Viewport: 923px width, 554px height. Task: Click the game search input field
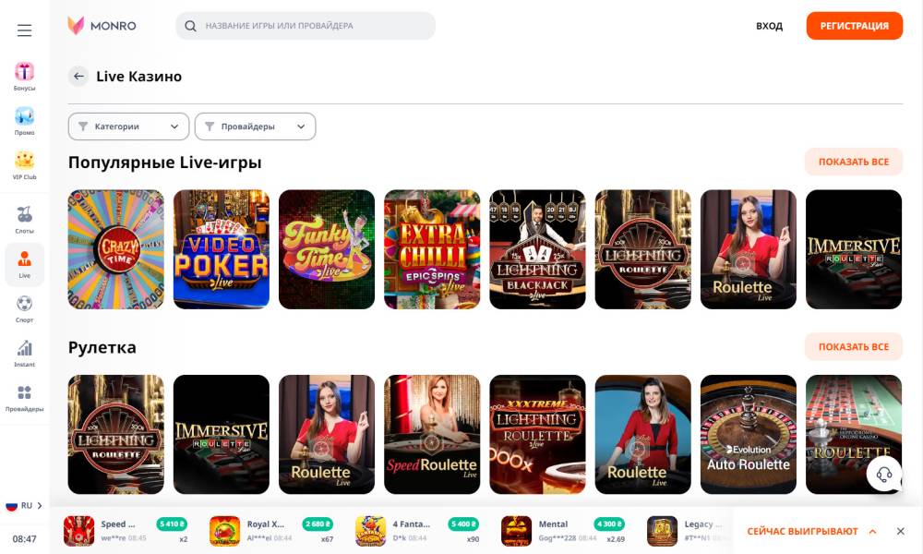point(306,26)
